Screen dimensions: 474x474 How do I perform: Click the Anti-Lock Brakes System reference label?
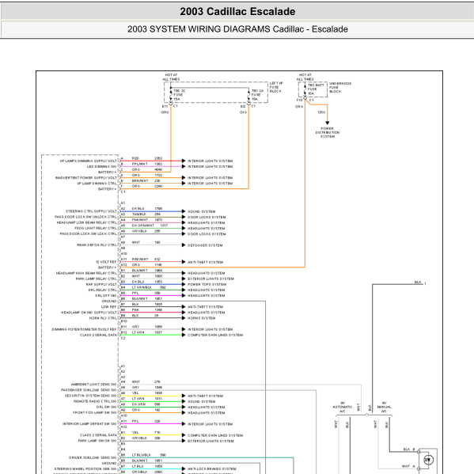[212, 469]
